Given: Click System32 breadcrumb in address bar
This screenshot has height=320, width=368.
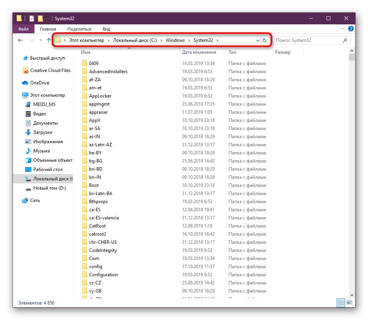Looking at the screenshot, I should coord(203,40).
